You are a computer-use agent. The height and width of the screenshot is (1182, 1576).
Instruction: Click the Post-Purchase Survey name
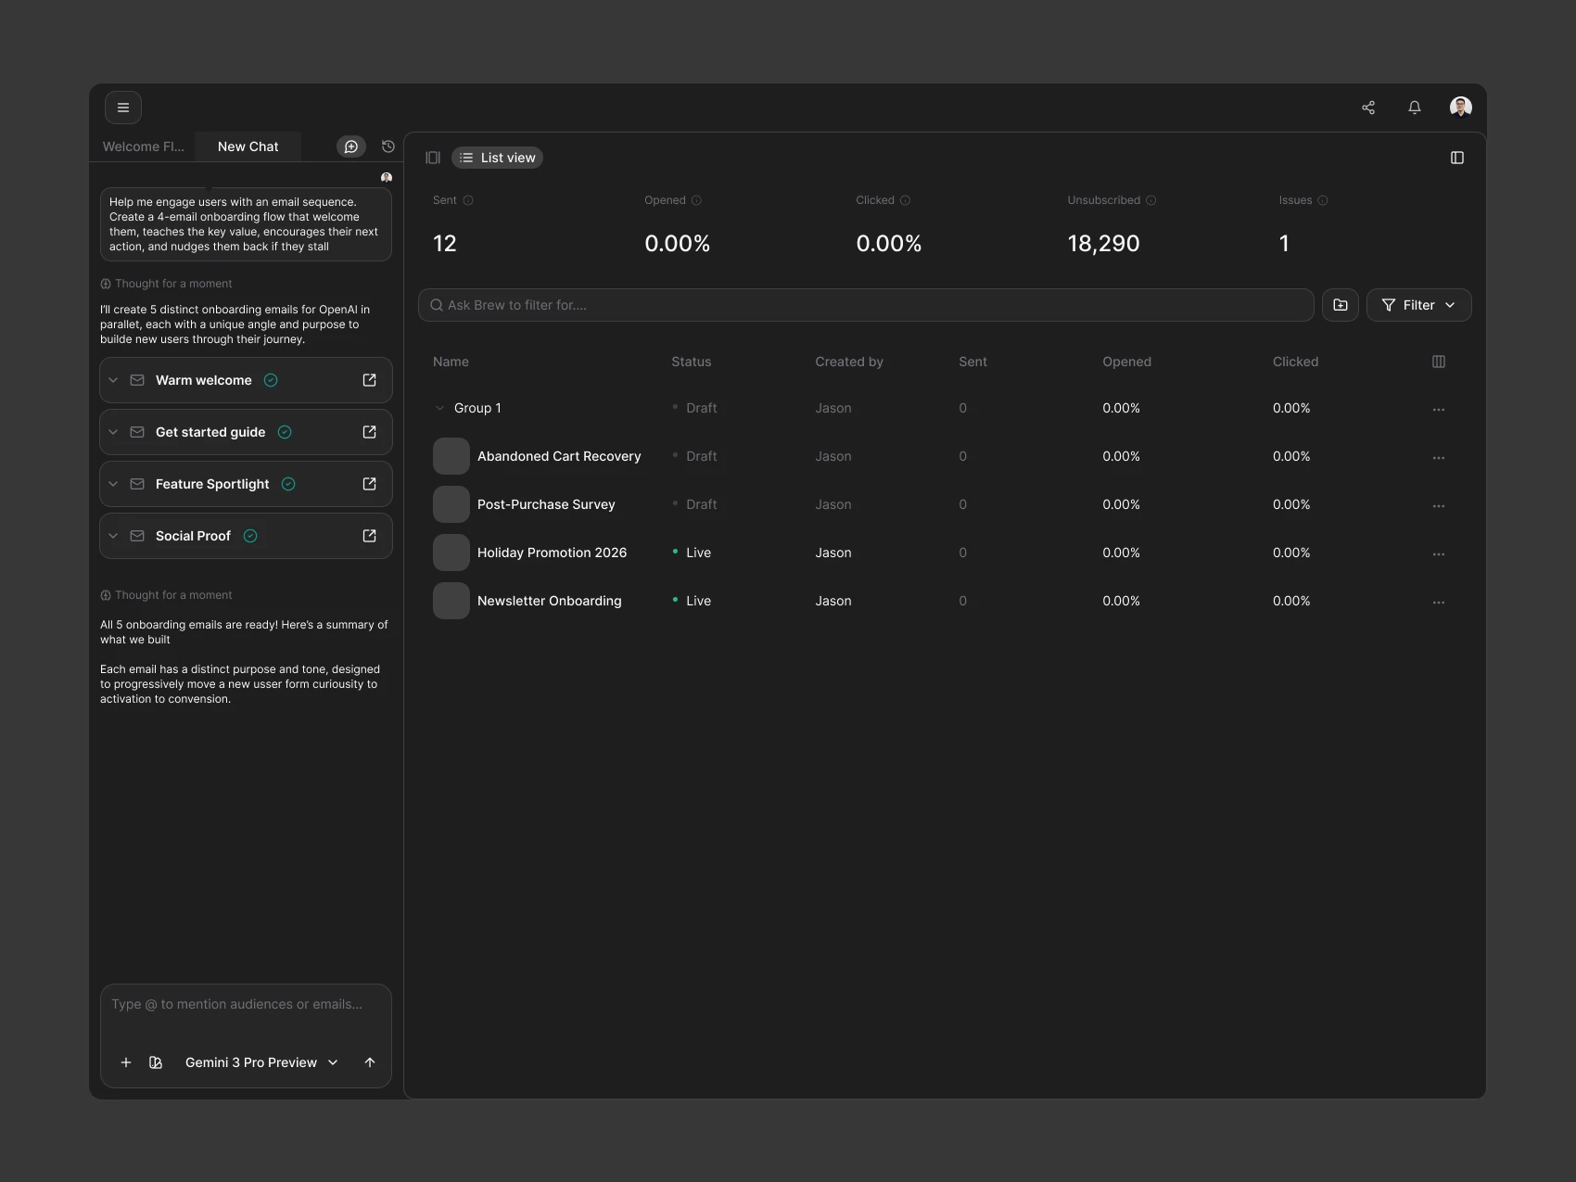pos(546,504)
